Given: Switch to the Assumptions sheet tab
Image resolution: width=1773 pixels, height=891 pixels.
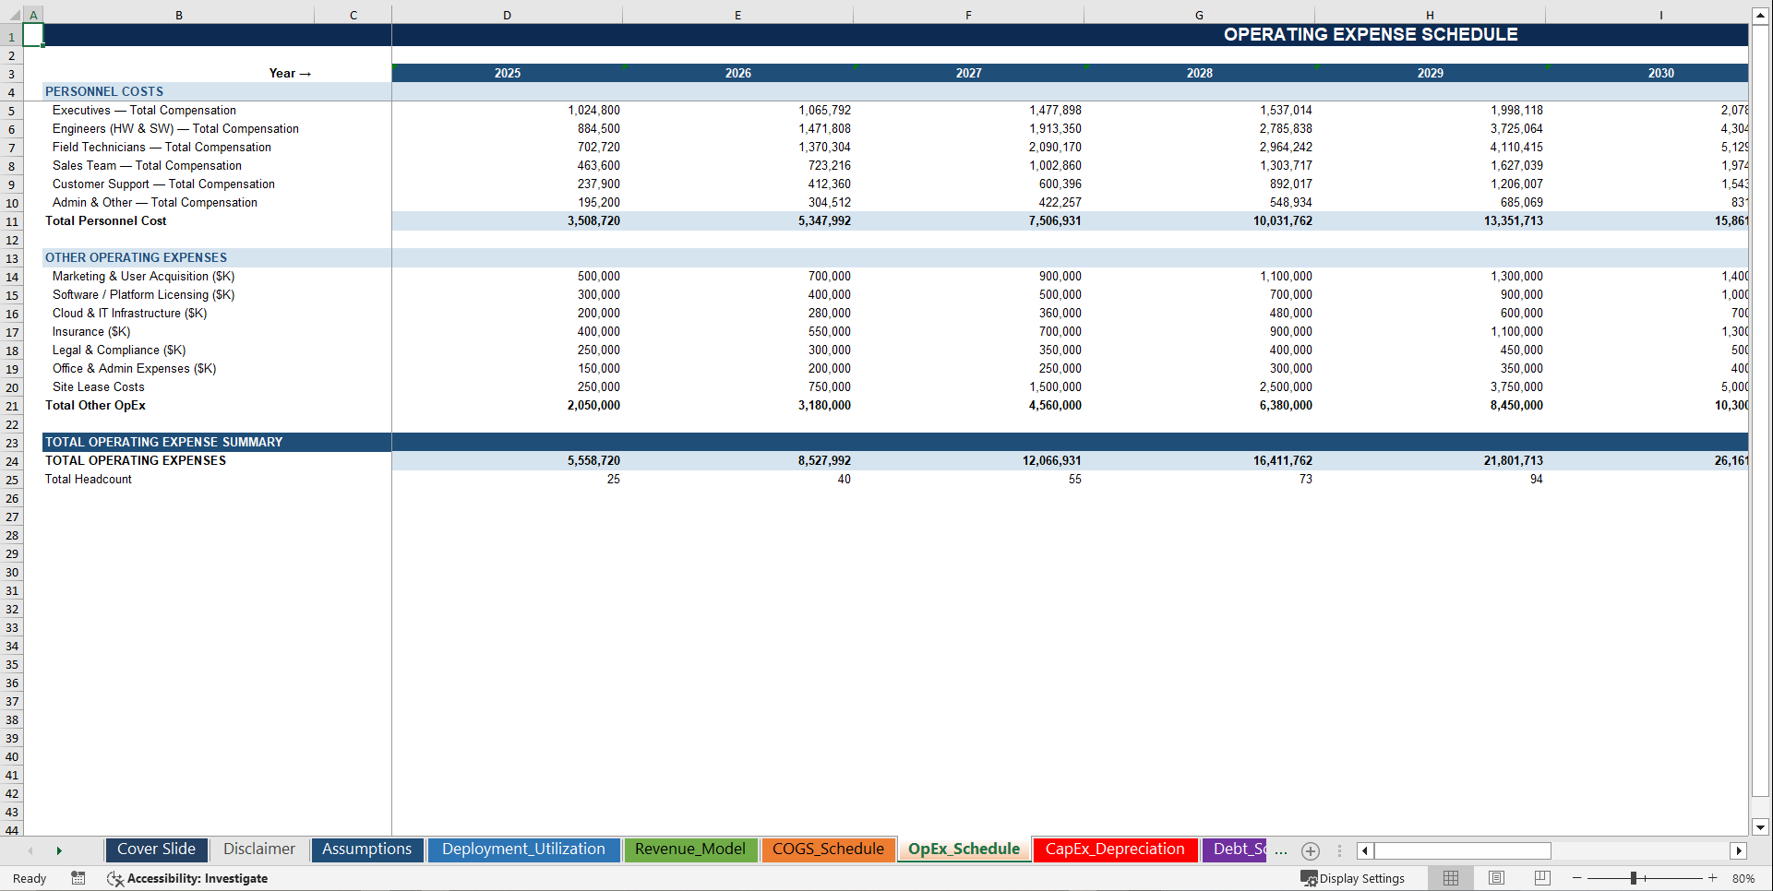Looking at the screenshot, I should [366, 849].
